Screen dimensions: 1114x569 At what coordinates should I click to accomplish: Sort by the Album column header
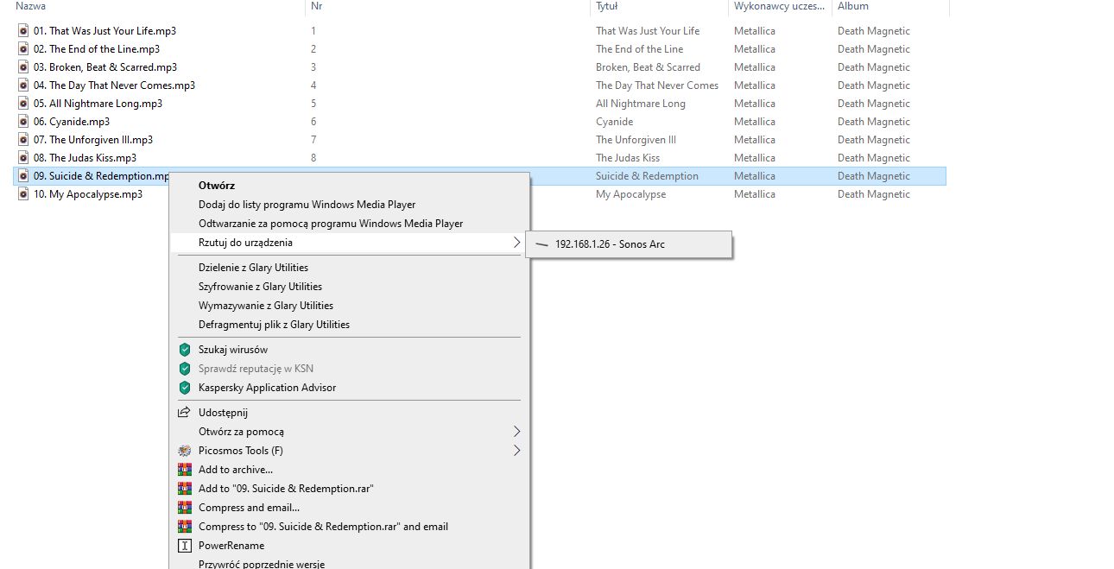point(852,7)
